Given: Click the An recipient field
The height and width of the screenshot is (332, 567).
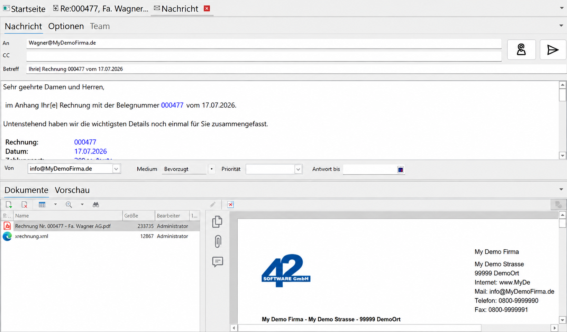Looking at the screenshot, I should [x=264, y=43].
